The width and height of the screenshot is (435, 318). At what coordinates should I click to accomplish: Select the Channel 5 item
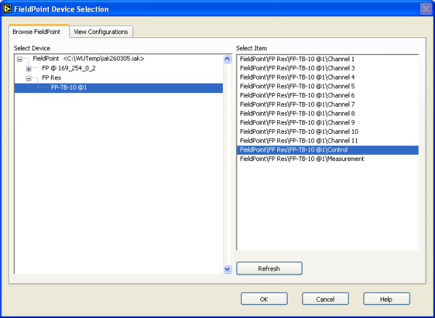(x=328, y=86)
